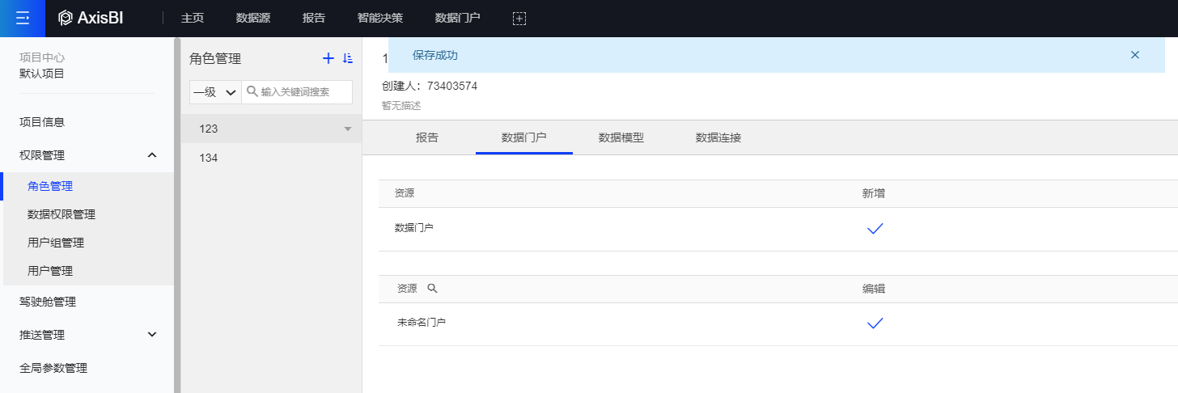Click the add-tab plus icon in the top navigation
The image size is (1178, 393).
coord(519,18)
